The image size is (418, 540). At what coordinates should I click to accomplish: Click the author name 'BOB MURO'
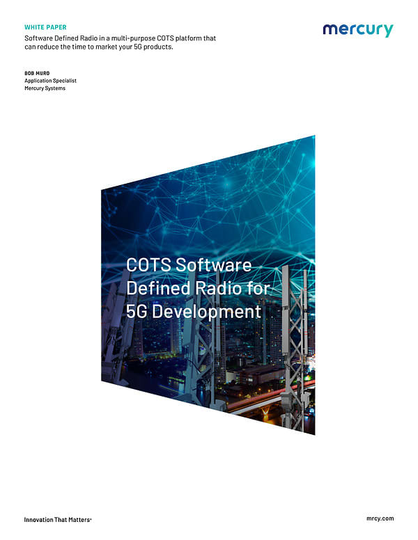37,73
